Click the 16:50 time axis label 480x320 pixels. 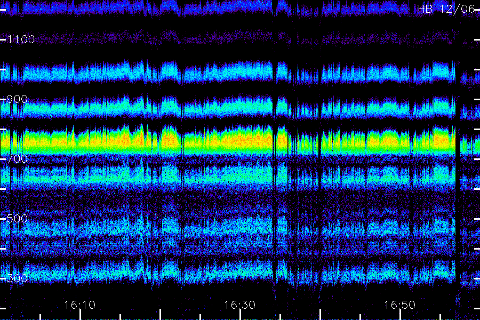(x=400, y=305)
